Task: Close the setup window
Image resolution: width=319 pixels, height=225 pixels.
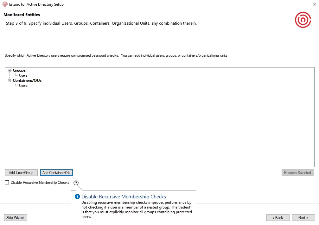Action: 314,4
